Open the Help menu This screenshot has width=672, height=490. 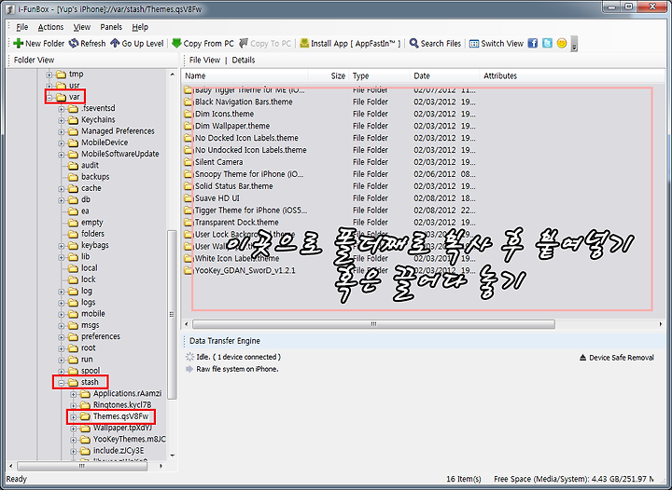tap(140, 27)
